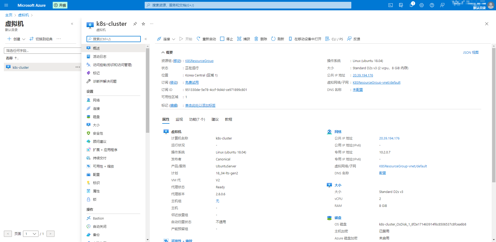
Task: Expand the 连接 dropdown in toolbar
Action: click(174, 39)
